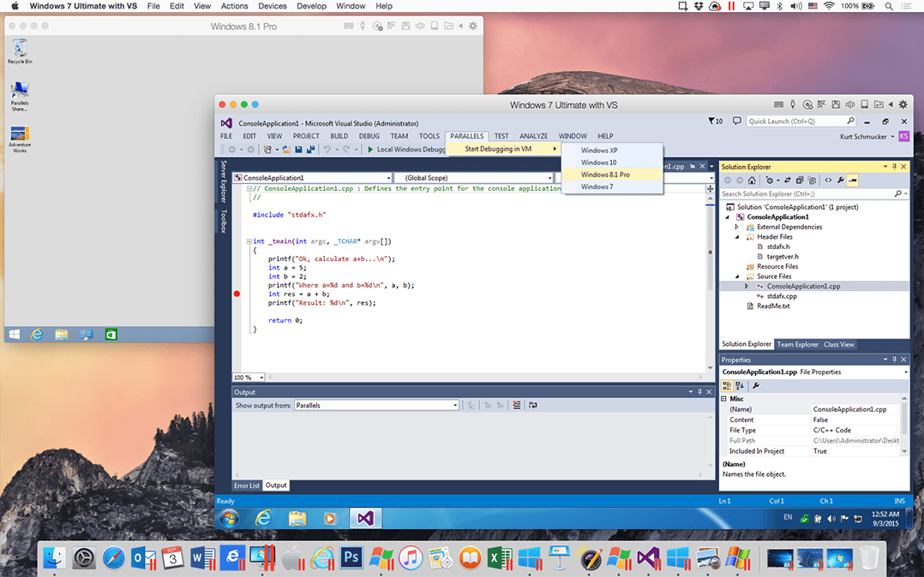This screenshot has height=577, width=924.
Task: Select ReadMe.txt in Solution Explorer
Action: tap(773, 306)
